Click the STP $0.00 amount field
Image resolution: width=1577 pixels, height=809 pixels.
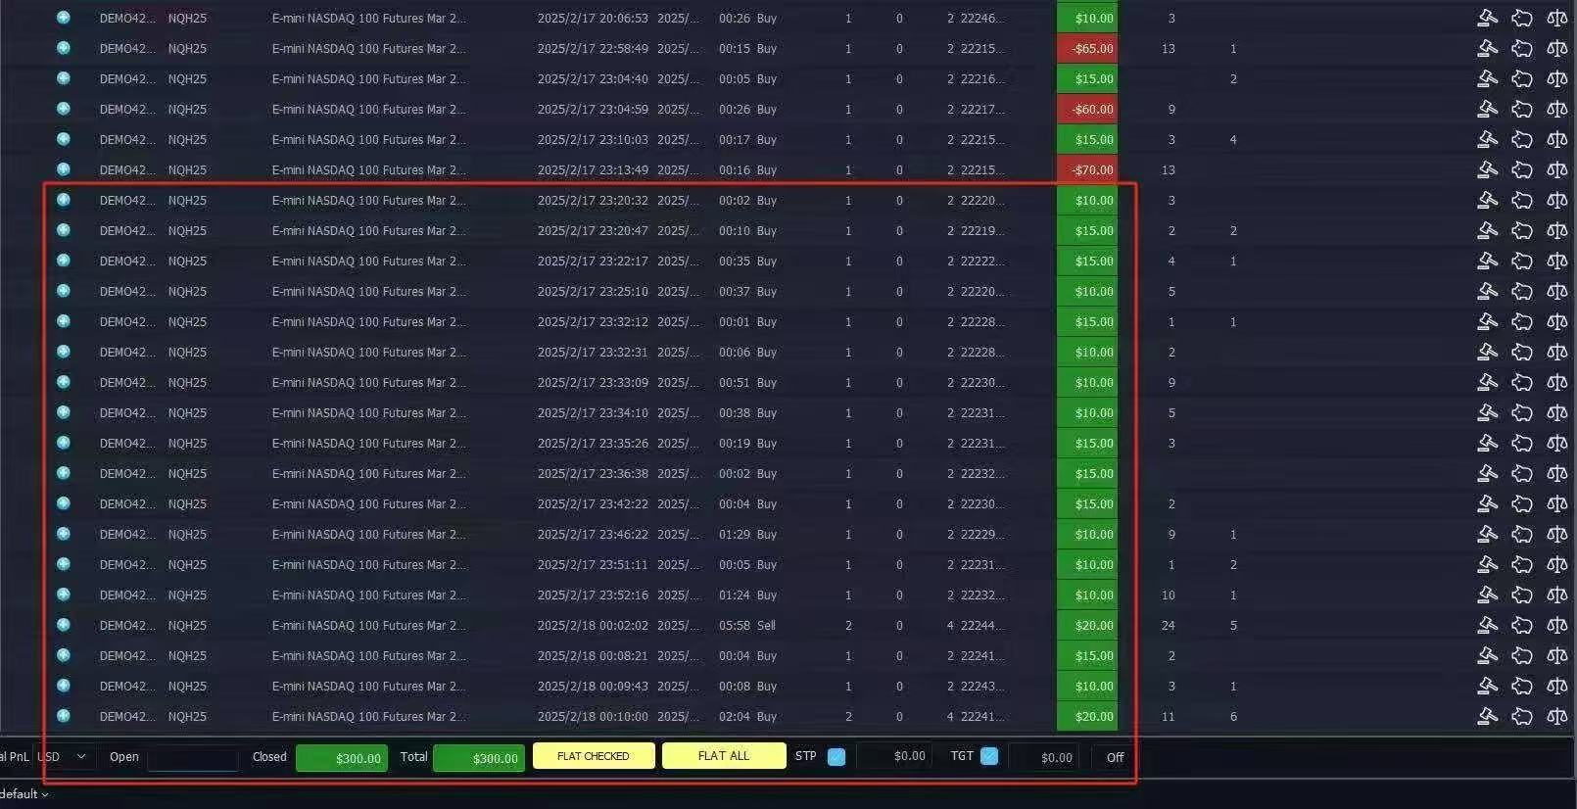click(x=895, y=756)
